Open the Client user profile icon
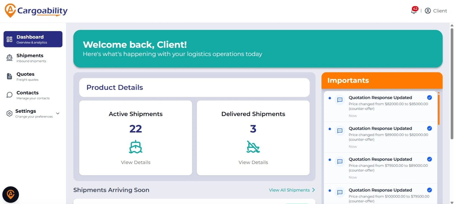Image resolution: width=454 pixels, height=204 pixels. 428,11
